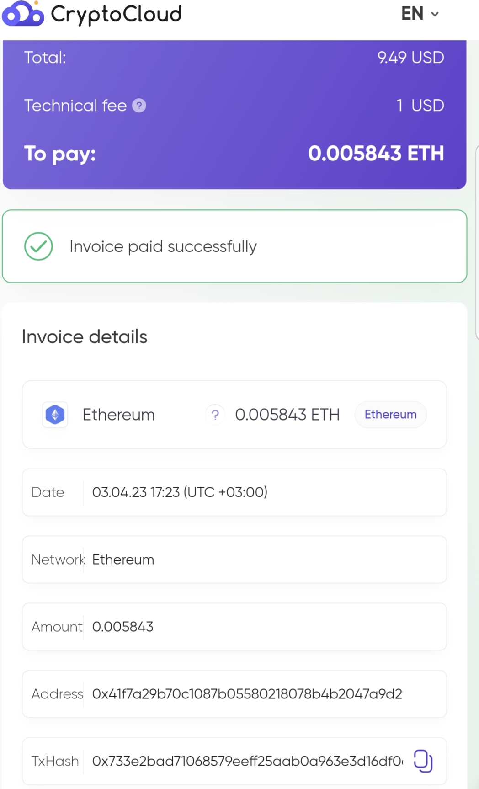Click the Ethereum currency name label
Image resolution: width=479 pixels, height=789 pixels.
click(x=119, y=415)
